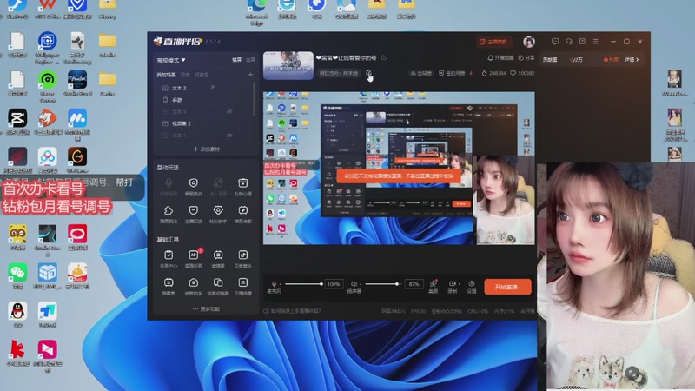Open the pocket icon tool beside 弹幕玩法
Screen dimensions: 695x391
(x=193, y=214)
